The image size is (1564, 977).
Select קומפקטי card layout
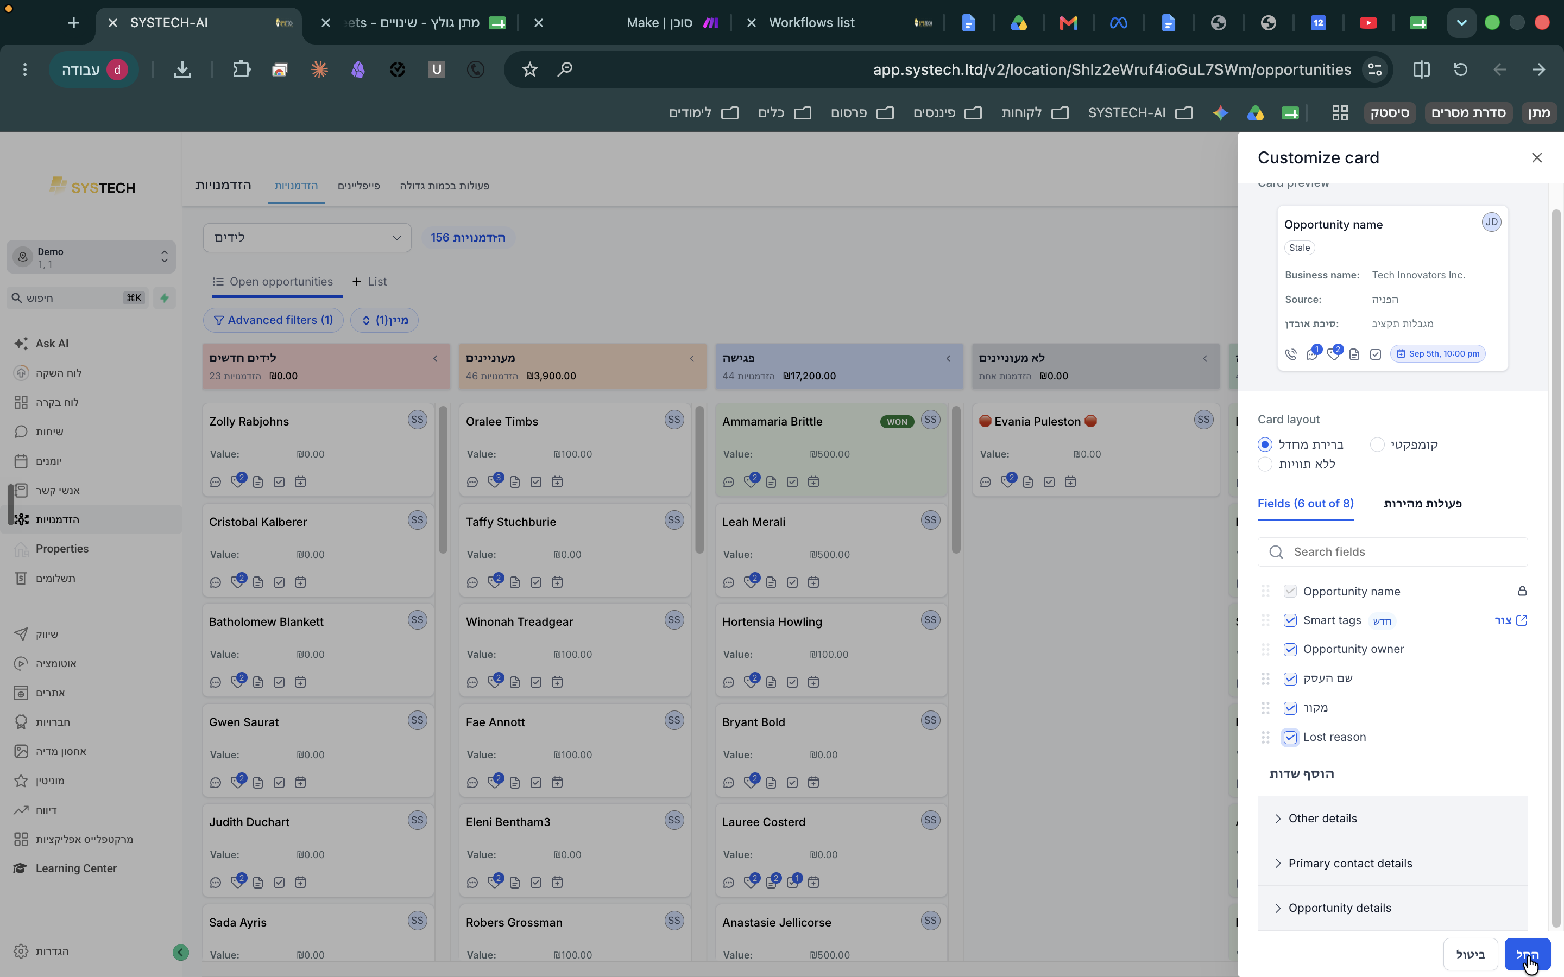pyautogui.click(x=1377, y=445)
